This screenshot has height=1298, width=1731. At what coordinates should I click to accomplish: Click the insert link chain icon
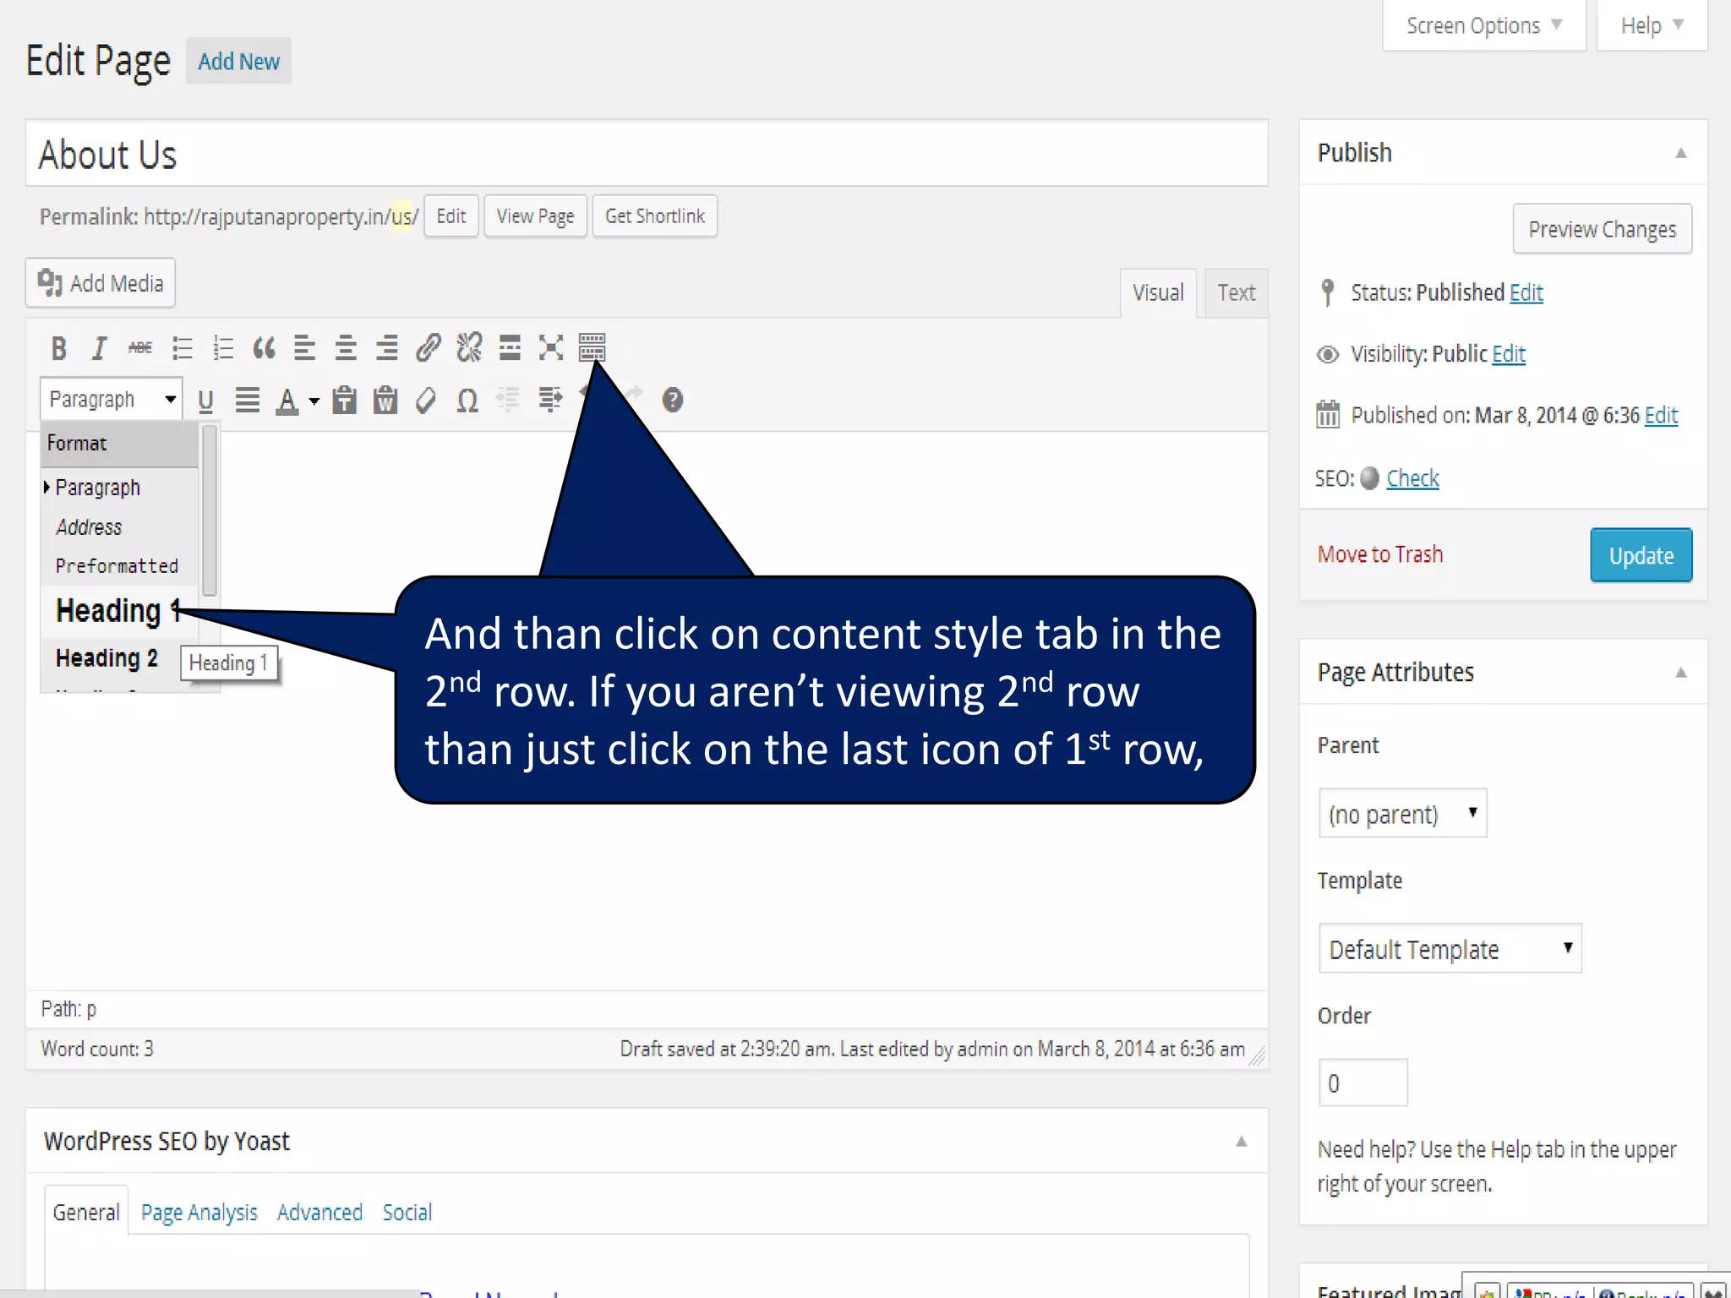[x=428, y=348]
